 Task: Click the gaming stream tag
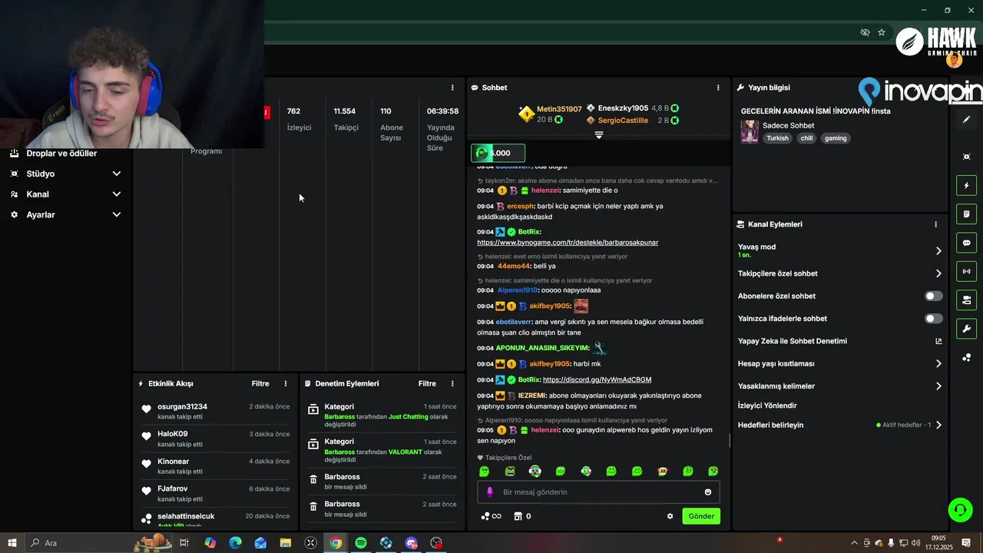pos(836,138)
